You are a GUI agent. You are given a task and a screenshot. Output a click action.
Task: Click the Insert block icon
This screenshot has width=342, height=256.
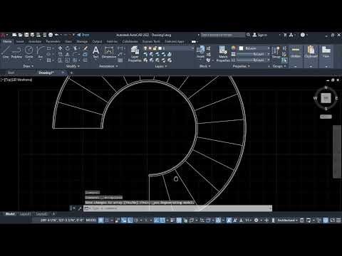click(x=200, y=51)
